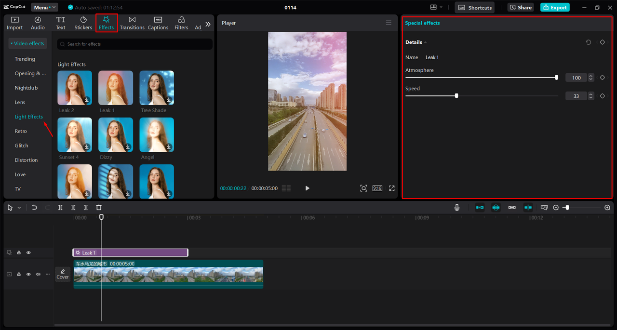This screenshot has width=617, height=330.
Task: Open the Menu dropdown
Action: pyautogui.click(x=44, y=7)
